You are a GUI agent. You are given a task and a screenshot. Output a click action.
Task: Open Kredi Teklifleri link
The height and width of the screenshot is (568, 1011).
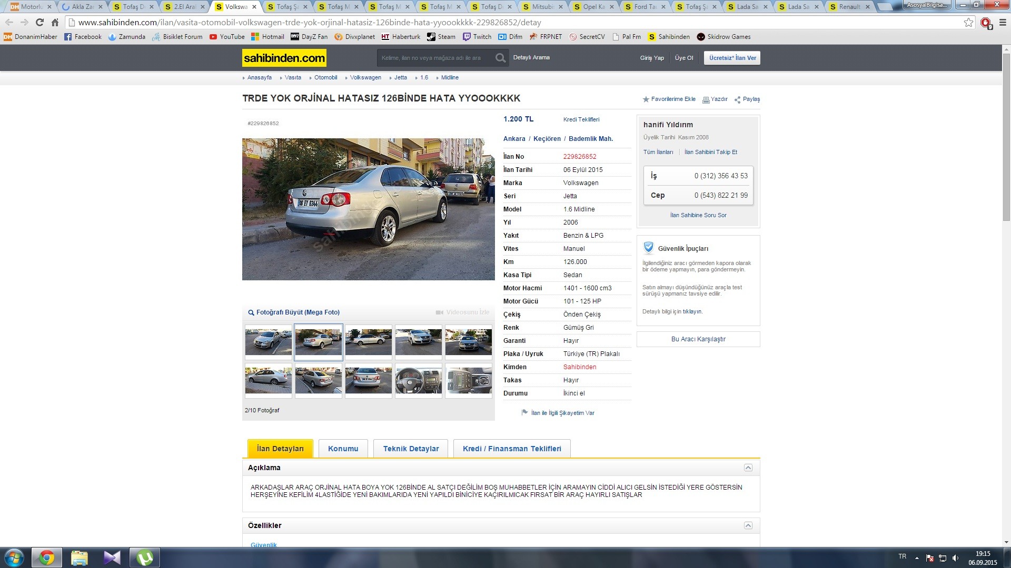point(581,119)
